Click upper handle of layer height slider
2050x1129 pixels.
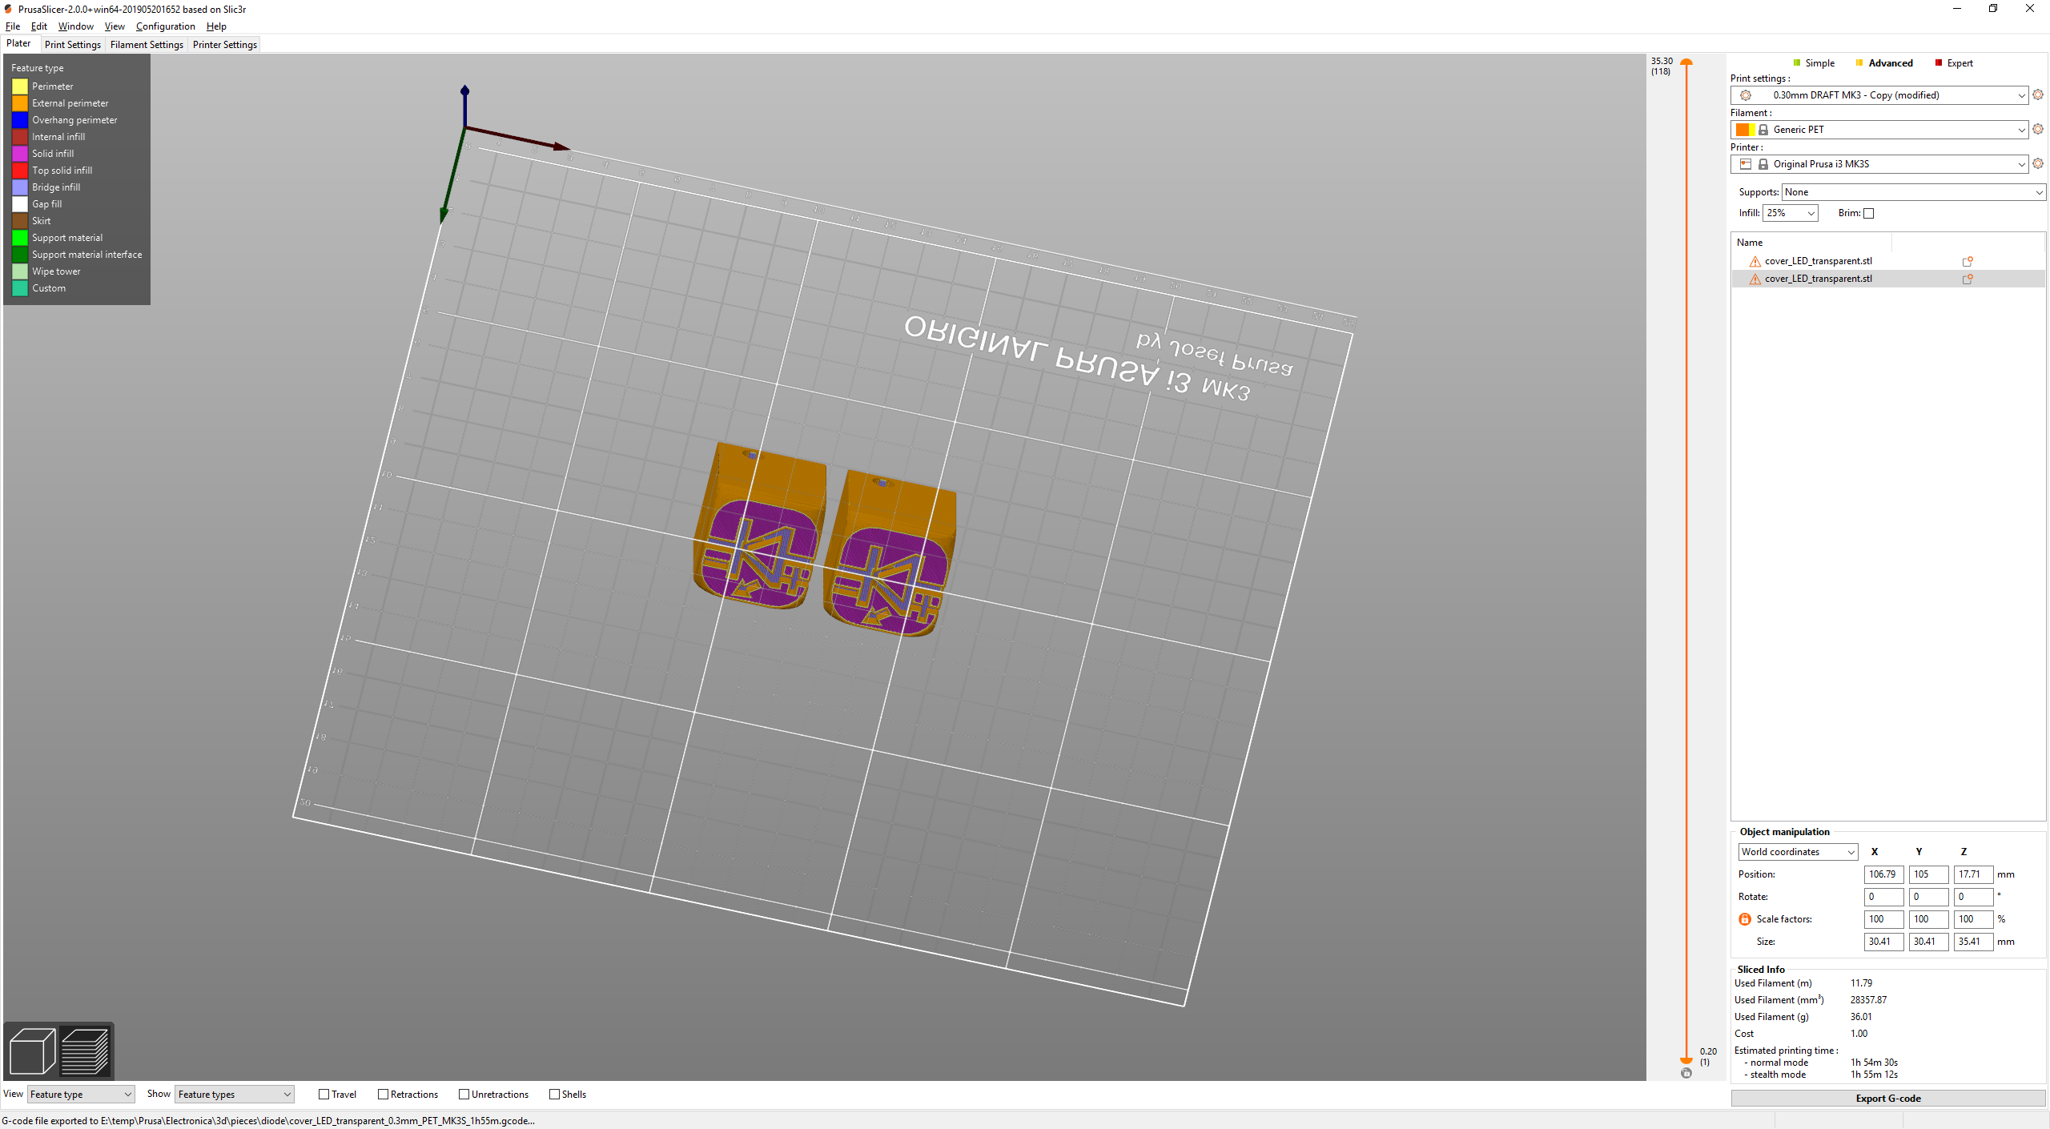tap(1686, 62)
